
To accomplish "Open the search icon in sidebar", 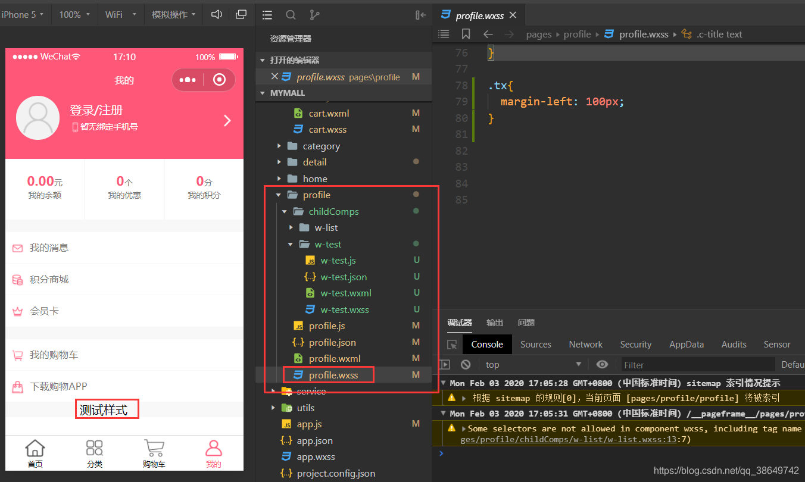I will tap(291, 15).
